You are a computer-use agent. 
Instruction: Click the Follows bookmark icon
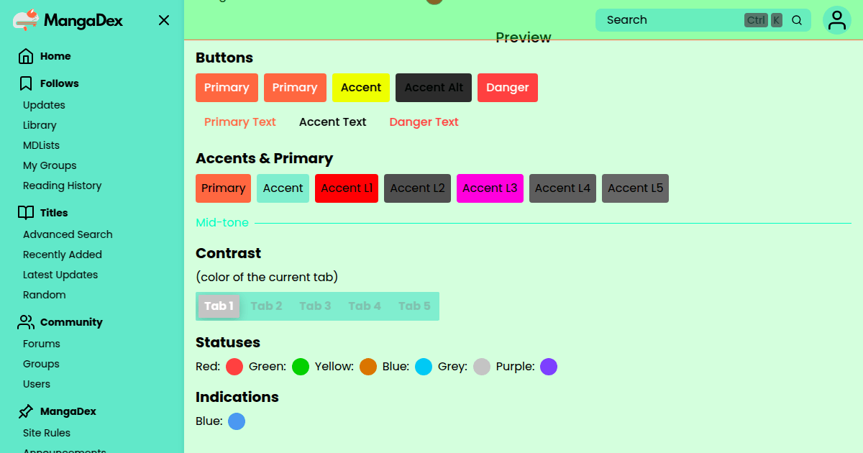coord(26,83)
